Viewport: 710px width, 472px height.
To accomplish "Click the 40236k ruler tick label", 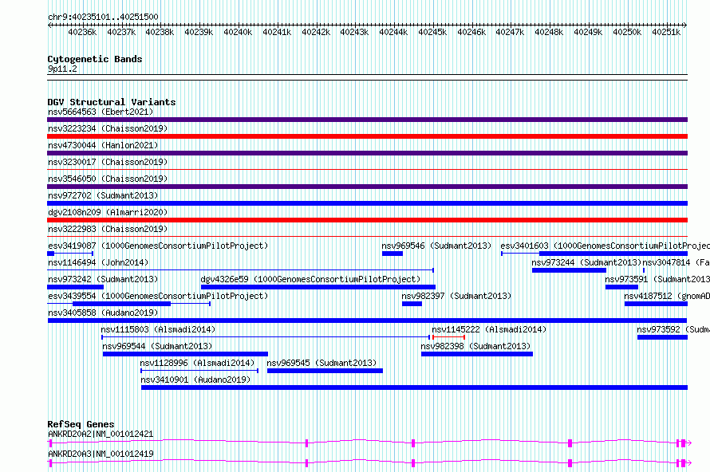I will [82, 32].
